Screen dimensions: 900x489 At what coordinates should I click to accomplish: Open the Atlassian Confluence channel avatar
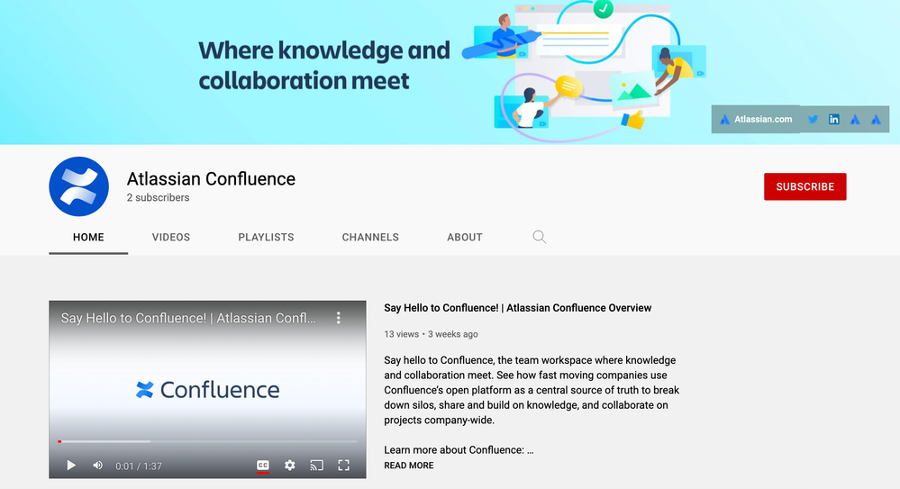tap(78, 186)
